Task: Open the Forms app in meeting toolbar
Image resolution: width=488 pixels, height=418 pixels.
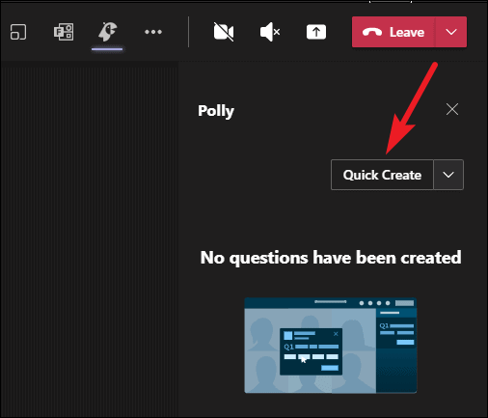Action: 64,32
